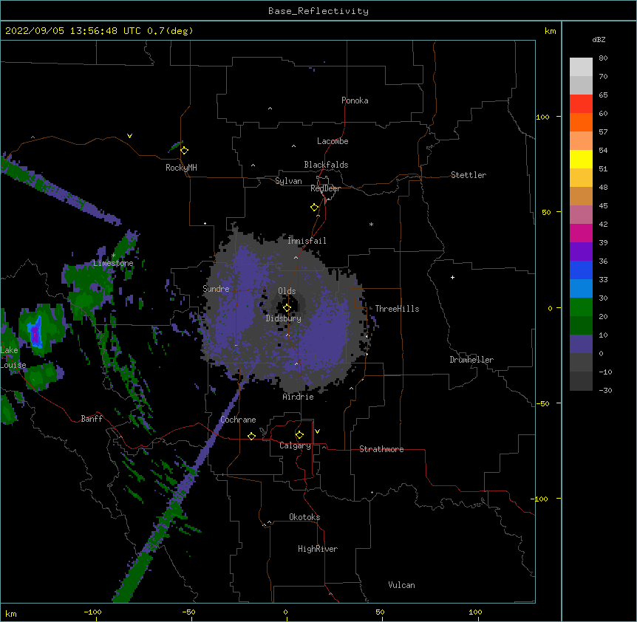Click the Base_Reflectivity title
This screenshot has height=622, width=637.
(318, 11)
